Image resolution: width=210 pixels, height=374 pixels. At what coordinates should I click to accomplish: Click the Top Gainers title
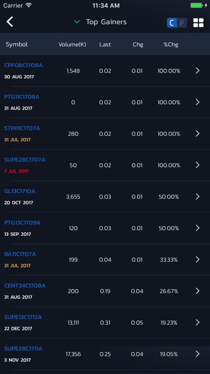click(106, 22)
